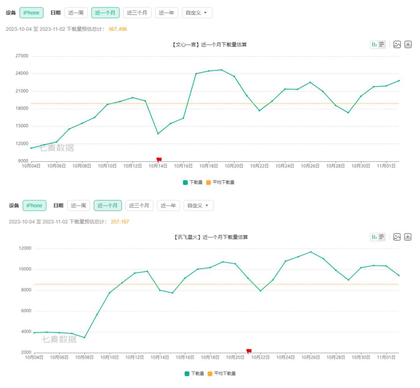The width and height of the screenshot is (420, 388).
Task: Save 文心一言 chart as image
Action: pyautogui.click(x=397, y=44)
